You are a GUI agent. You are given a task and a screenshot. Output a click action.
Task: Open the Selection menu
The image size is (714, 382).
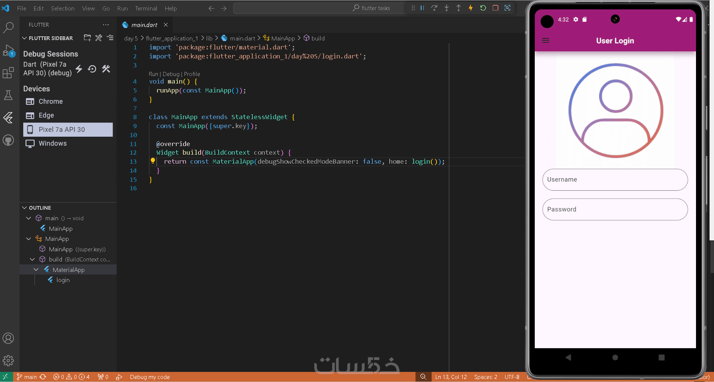(63, 8)
